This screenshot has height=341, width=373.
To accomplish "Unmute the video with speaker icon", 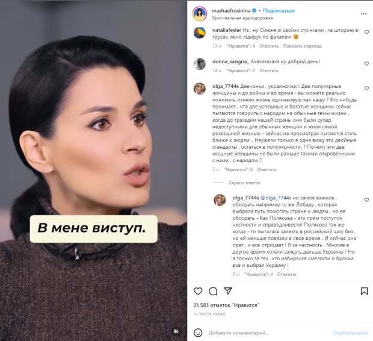I will click(x=176, y=331).
